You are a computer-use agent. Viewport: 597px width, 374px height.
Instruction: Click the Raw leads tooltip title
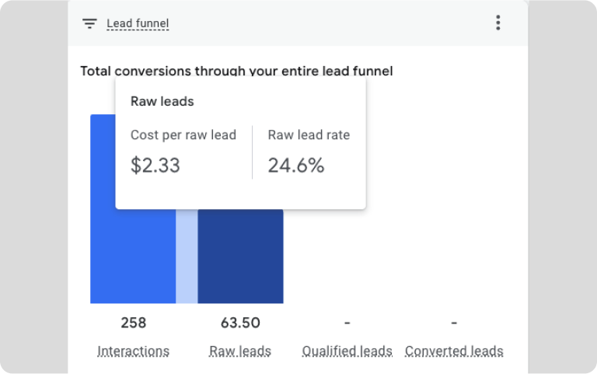pyautogui.click(x=162, y=101)
